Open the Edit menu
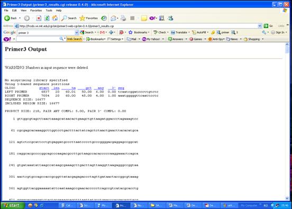The width and height of the screenshot is (292, 209). point(14,11)
